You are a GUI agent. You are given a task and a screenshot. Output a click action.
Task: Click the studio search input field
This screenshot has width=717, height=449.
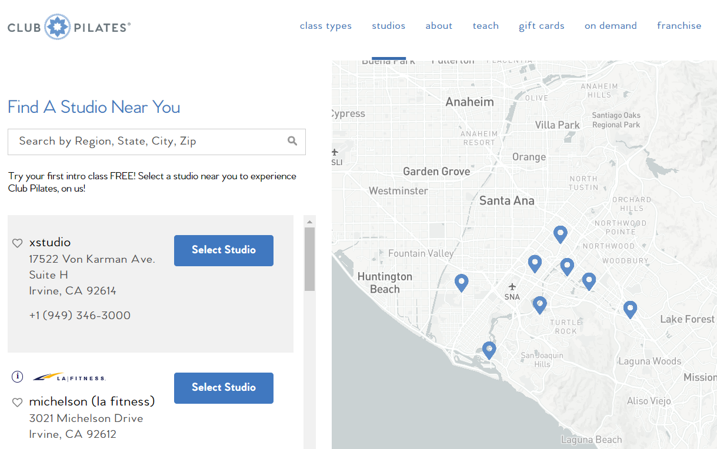[156, 142]
